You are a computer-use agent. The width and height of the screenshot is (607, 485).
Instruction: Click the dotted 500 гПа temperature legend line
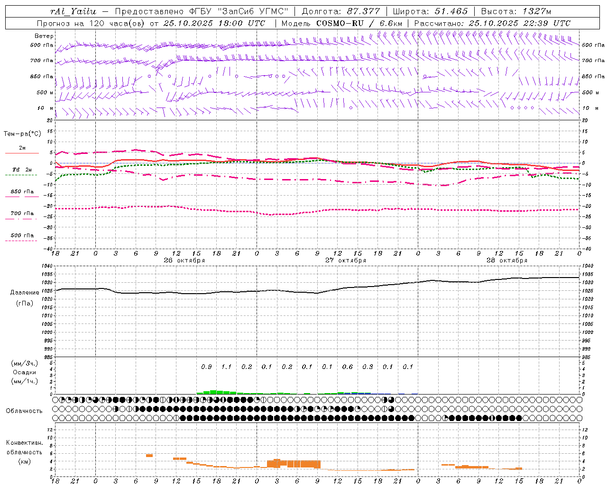pyautogui.click(x=22, y=241)
